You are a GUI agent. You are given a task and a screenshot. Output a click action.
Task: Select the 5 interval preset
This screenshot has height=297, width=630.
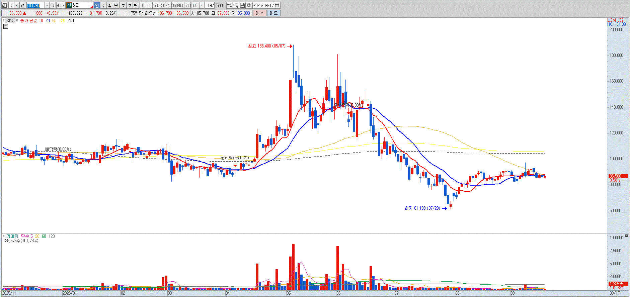(x=143, y=5)
